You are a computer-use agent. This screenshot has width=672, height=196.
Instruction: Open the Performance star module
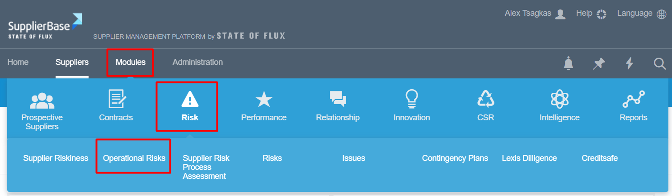pos(264,106)
